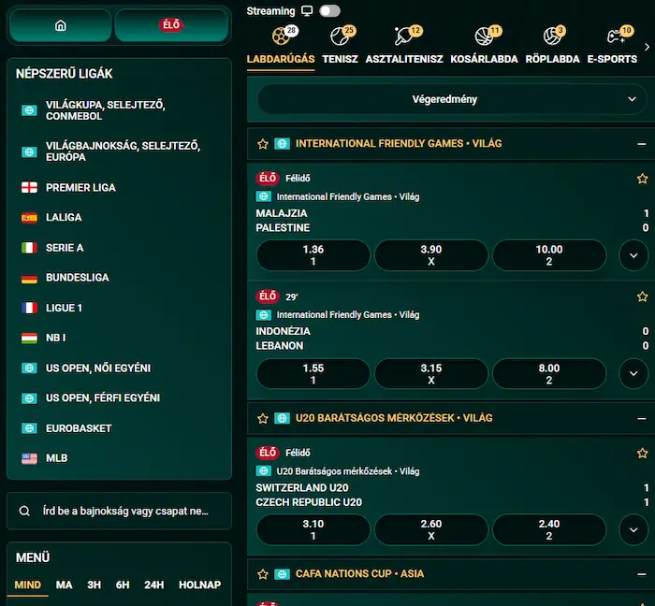Collapse the CAFA Nations Cup section

pyautogui.click(x=642, y=574)
